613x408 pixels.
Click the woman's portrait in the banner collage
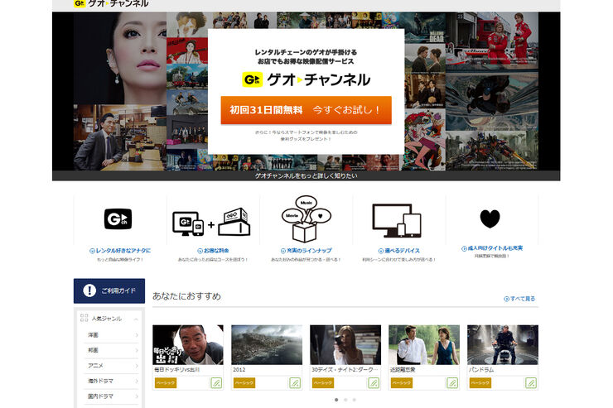click(120, 58)
